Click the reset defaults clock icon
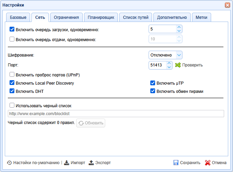This screenshot has width=233, height=172. (x=9, y=163)
